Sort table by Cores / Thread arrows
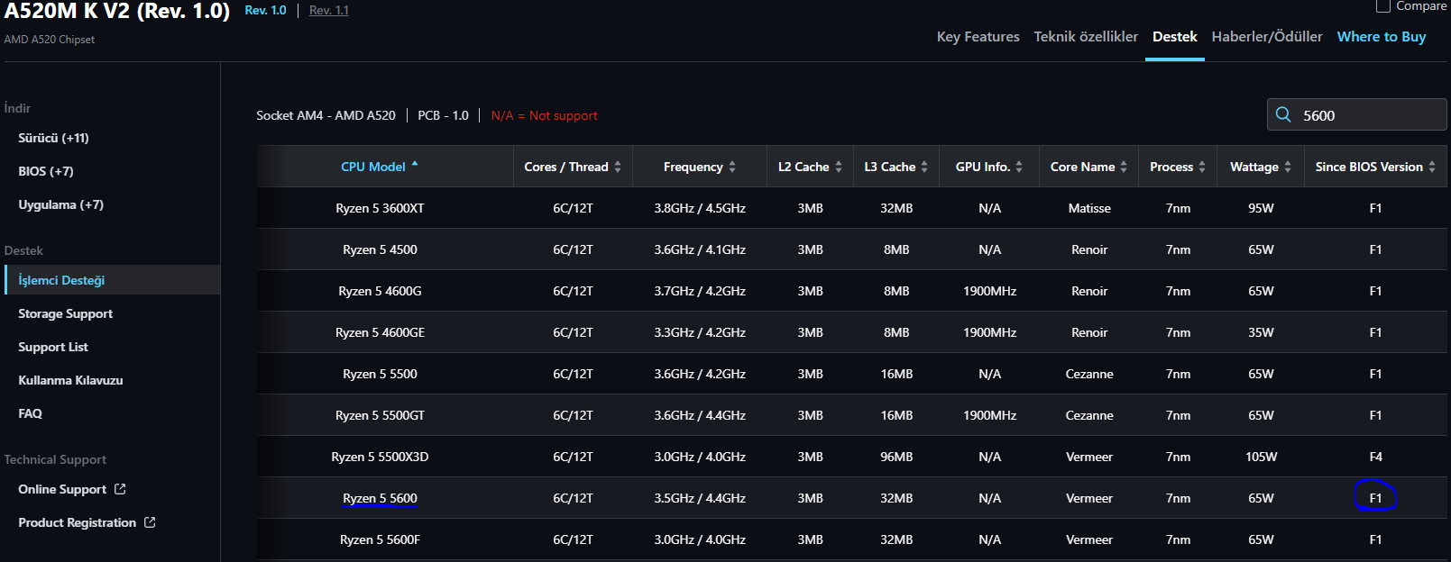Screen dimensions: 1451x562 618,167
